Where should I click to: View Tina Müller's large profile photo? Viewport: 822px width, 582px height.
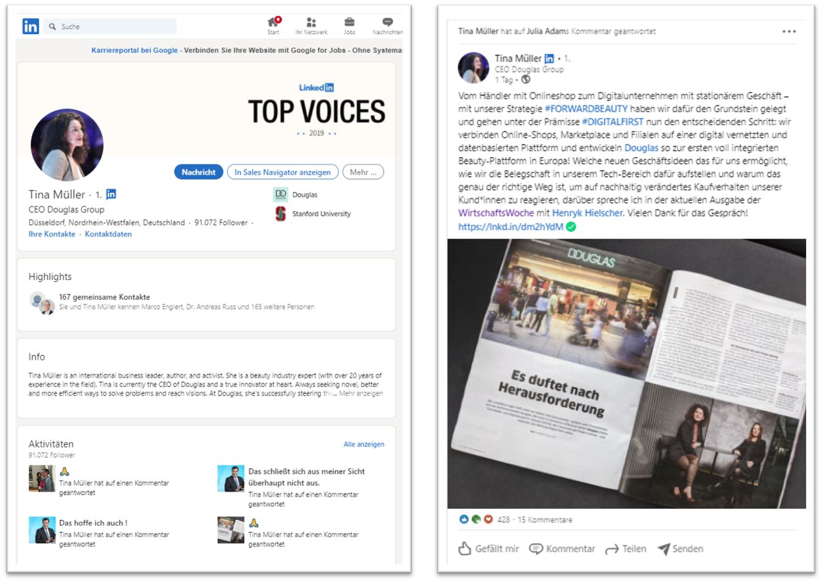tap(67, 145)
